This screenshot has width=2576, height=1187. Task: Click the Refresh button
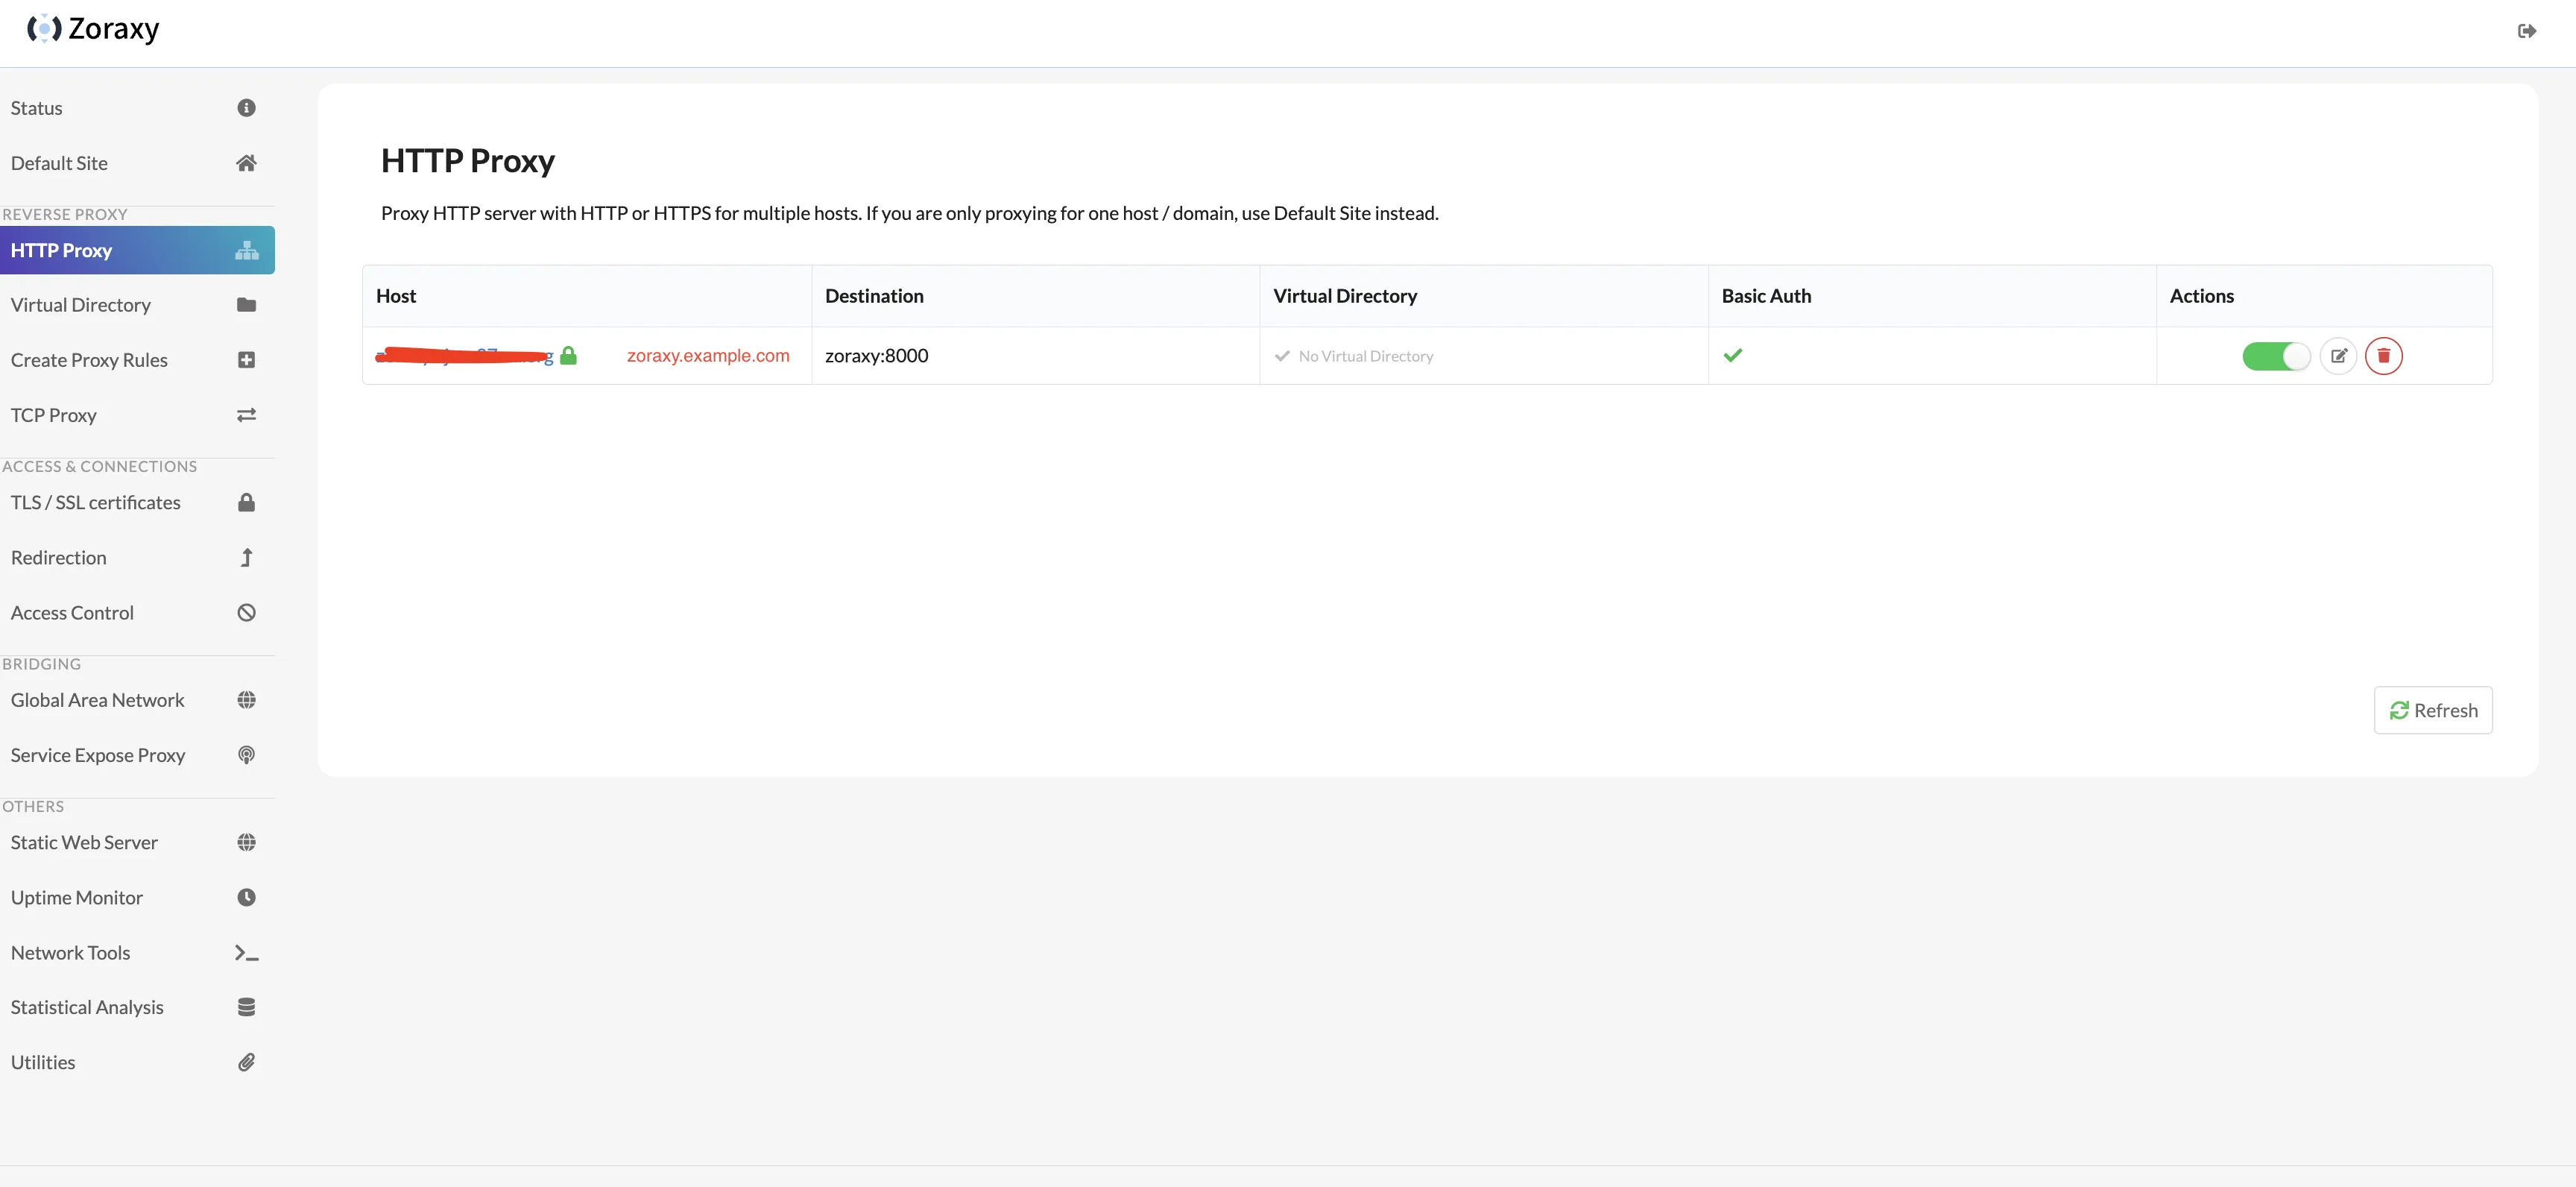2433,710
